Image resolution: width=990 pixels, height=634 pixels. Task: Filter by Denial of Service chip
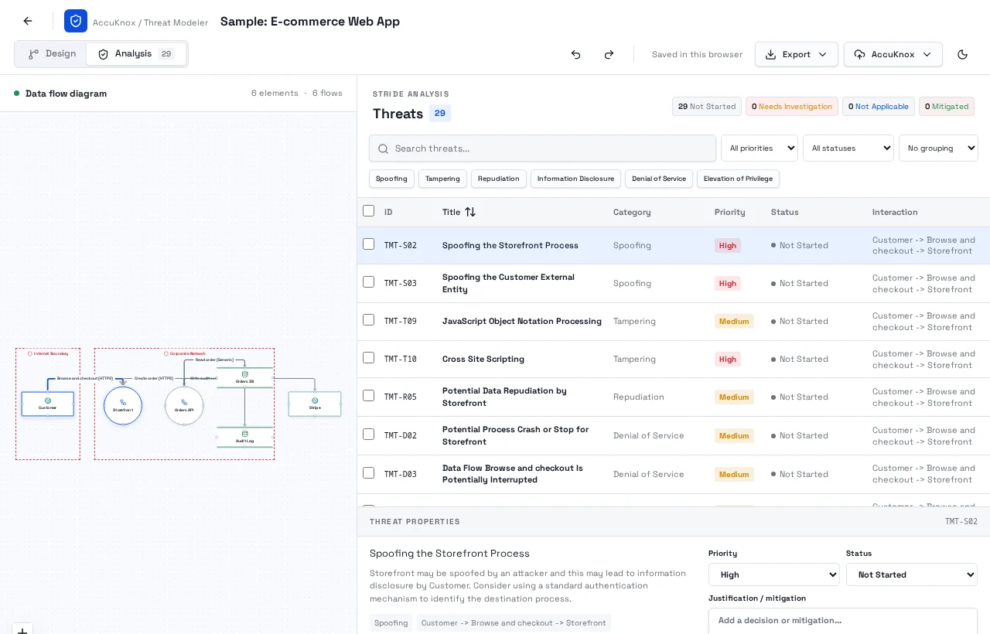coord(659,179)
